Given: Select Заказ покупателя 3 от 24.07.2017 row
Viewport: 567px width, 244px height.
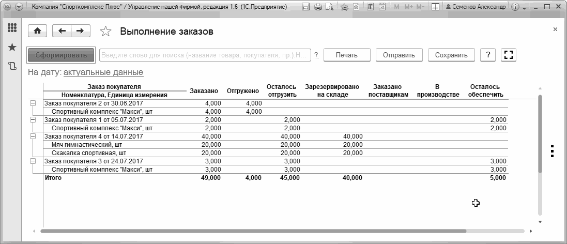Looking at the screenshot, I should [275, 161].
